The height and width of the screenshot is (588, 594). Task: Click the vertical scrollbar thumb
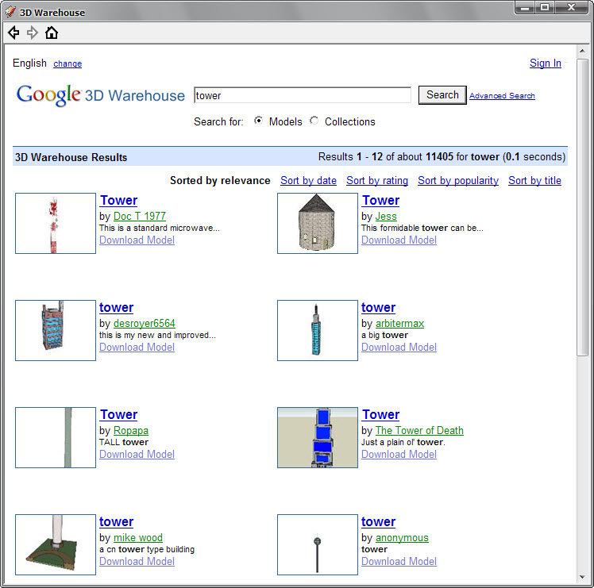point(582,207)
